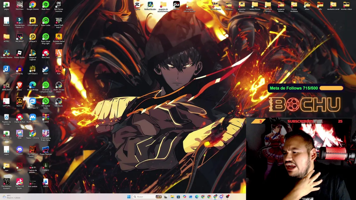The height and width of the screenshot is (200, 356).
Task: Open Rockstar Games Launcher shortcut
Action: [59, 39]
